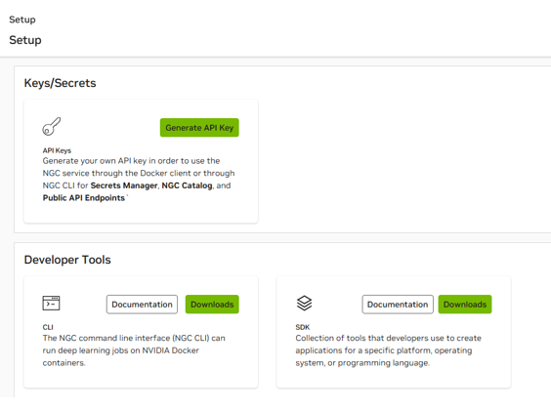Screen dimensions: 551x411
Task: Open SDK Downloads
Action: point(465,305)
